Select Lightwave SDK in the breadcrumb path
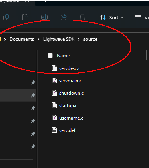This screenshot has height=168, width=149. point(59,39)
